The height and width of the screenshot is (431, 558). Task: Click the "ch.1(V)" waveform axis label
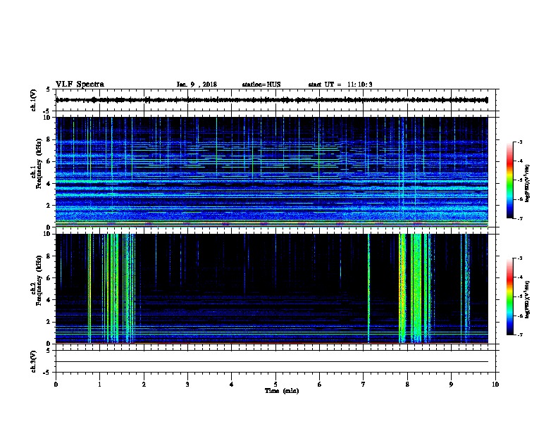pos(34,100)
